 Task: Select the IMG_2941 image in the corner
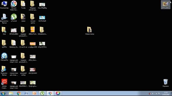(166, 5)
